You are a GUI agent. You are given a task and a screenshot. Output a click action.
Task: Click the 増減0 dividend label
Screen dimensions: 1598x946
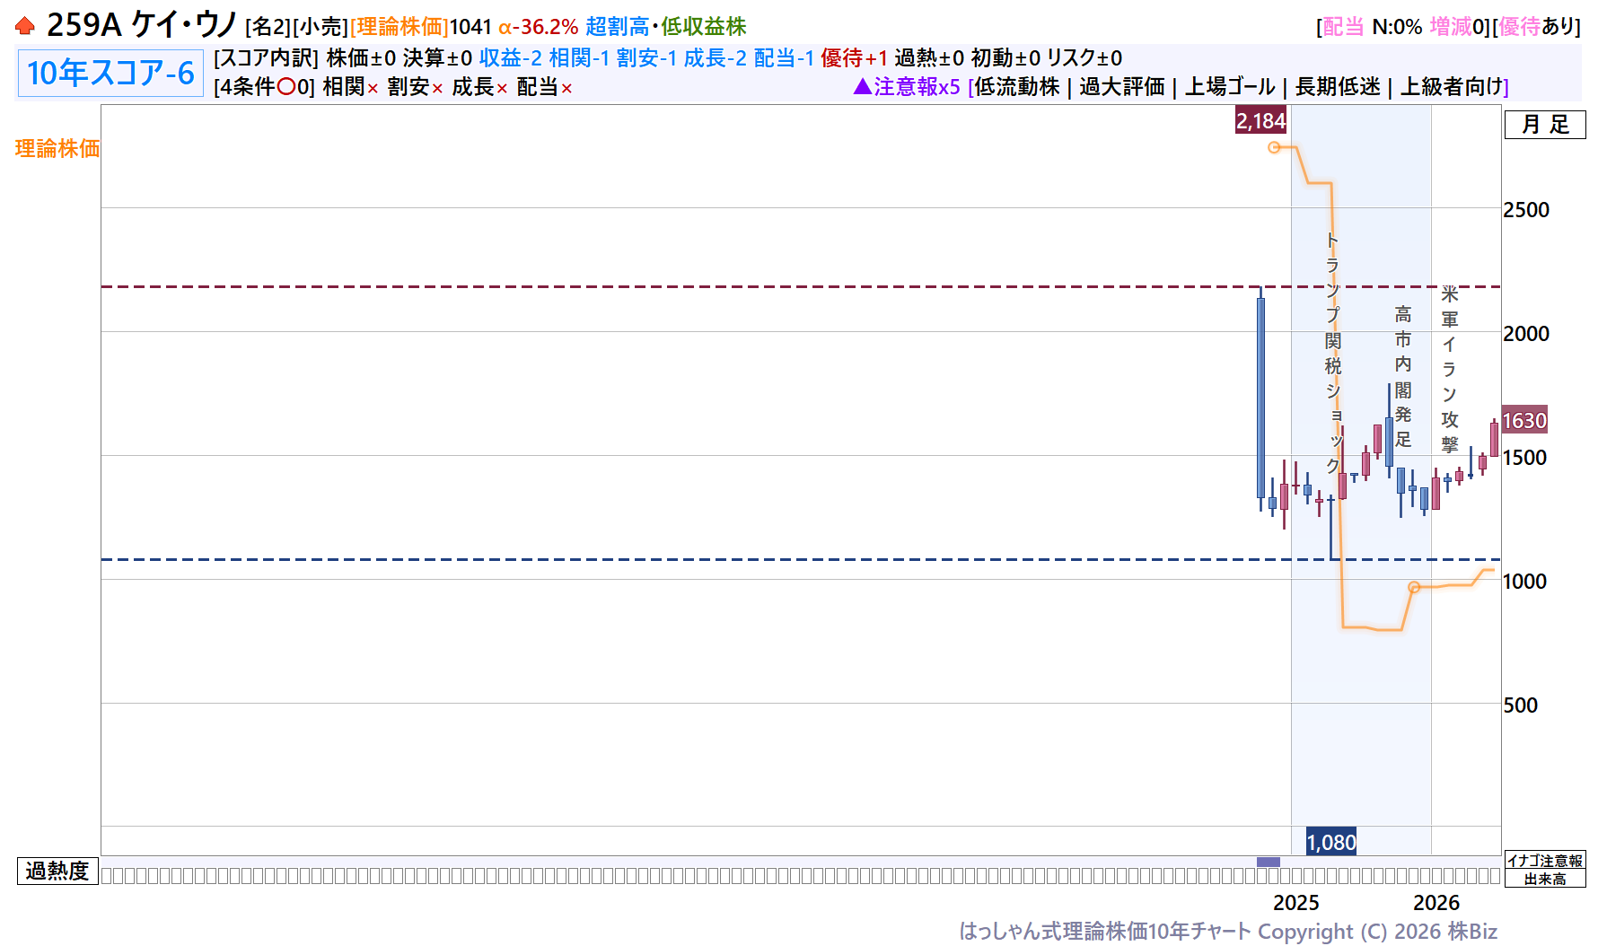click(1459, 27)
